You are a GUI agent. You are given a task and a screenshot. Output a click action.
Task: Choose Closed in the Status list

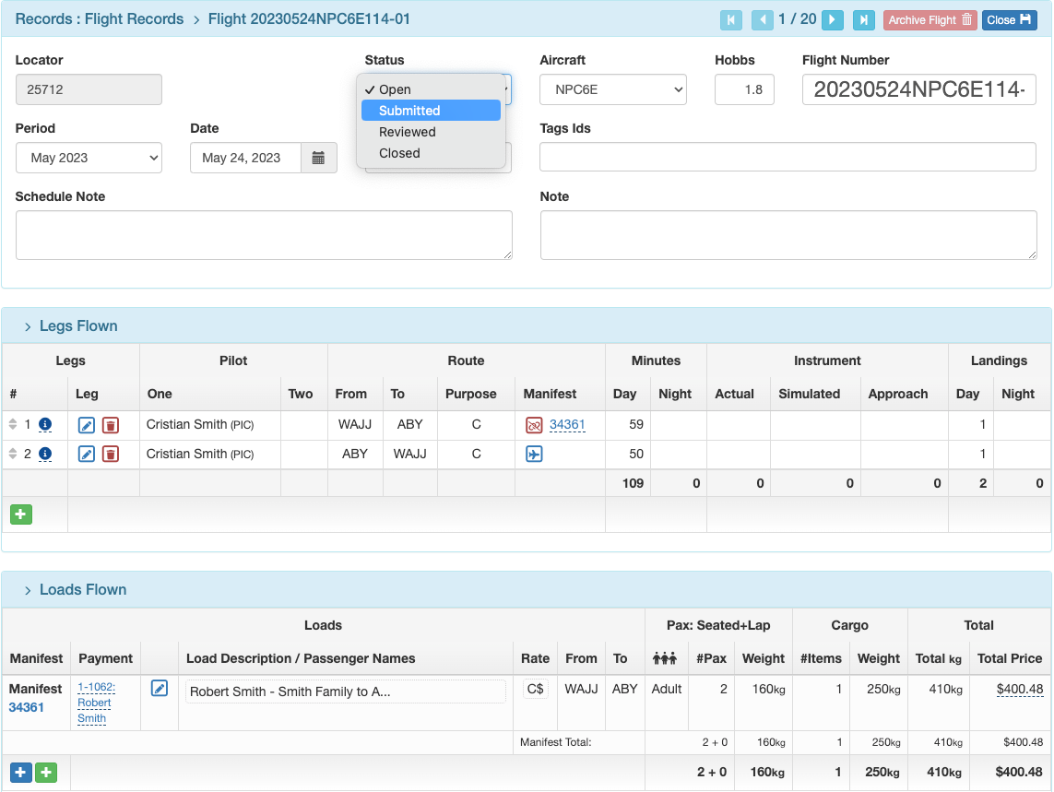tap(399, 153)
